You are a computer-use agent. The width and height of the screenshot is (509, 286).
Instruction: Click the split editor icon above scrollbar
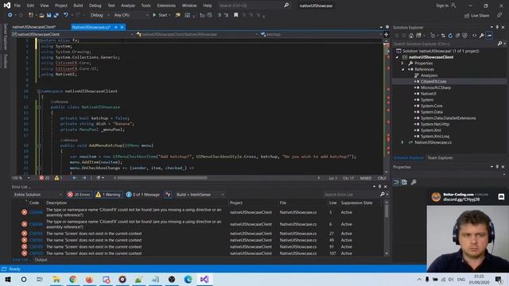click(x=387, y=34)
